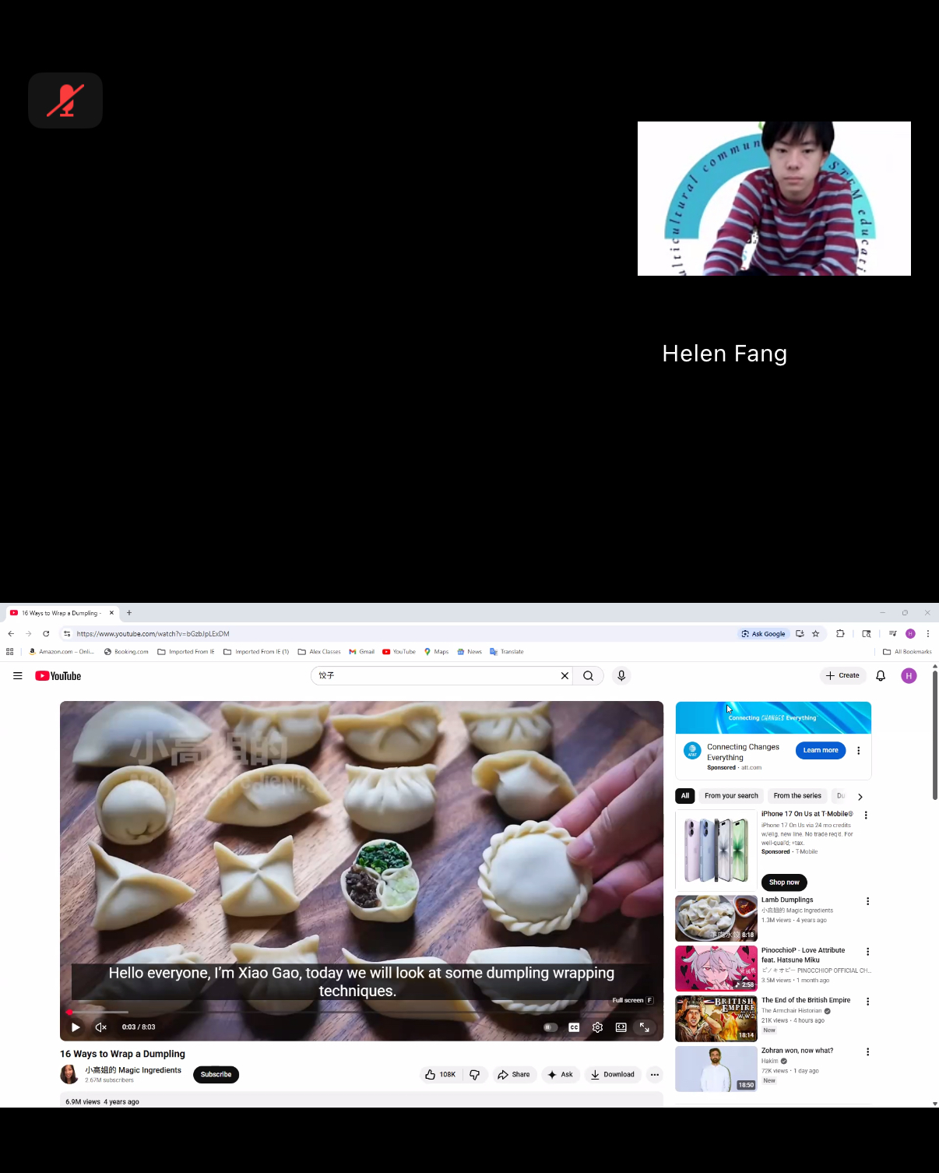Image resolution: width=939 pixels, height=1173 pixels.
Task: Click the voice search microphone icon
Action: click(621, 676)
